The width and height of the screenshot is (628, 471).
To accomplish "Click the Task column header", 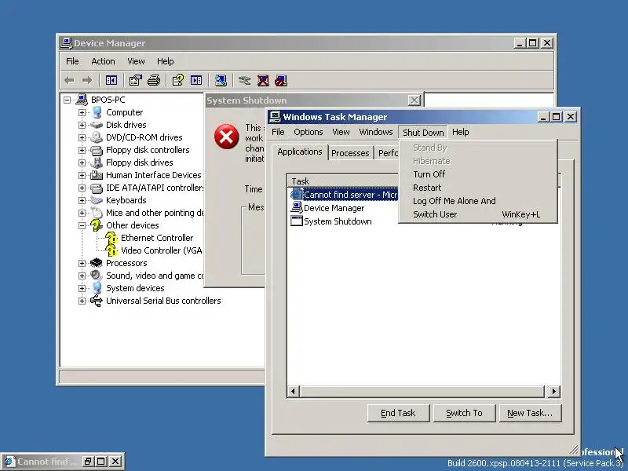I will point(344,181).
